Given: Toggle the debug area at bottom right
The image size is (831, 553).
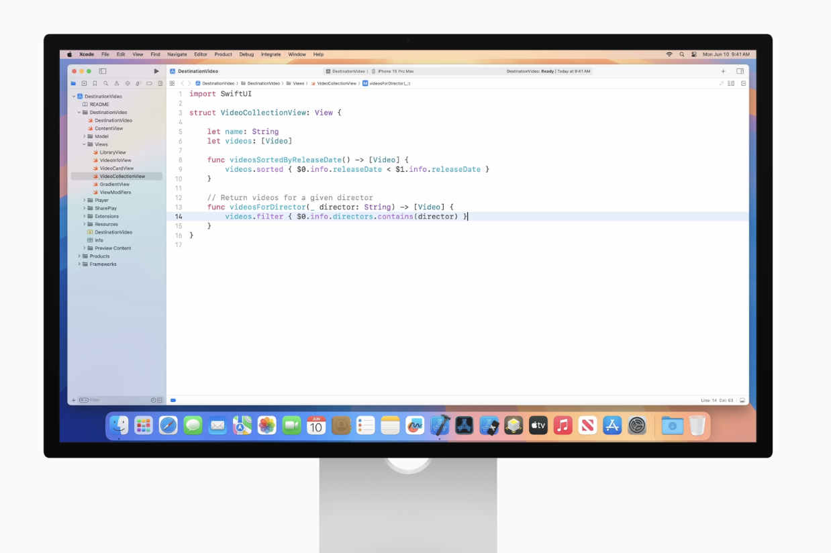Looking at the screenshot, I should coord(742,400).
